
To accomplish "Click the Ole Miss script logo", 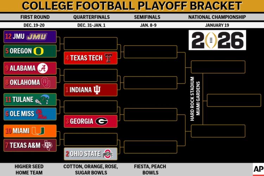I will (x=42, y=114).
